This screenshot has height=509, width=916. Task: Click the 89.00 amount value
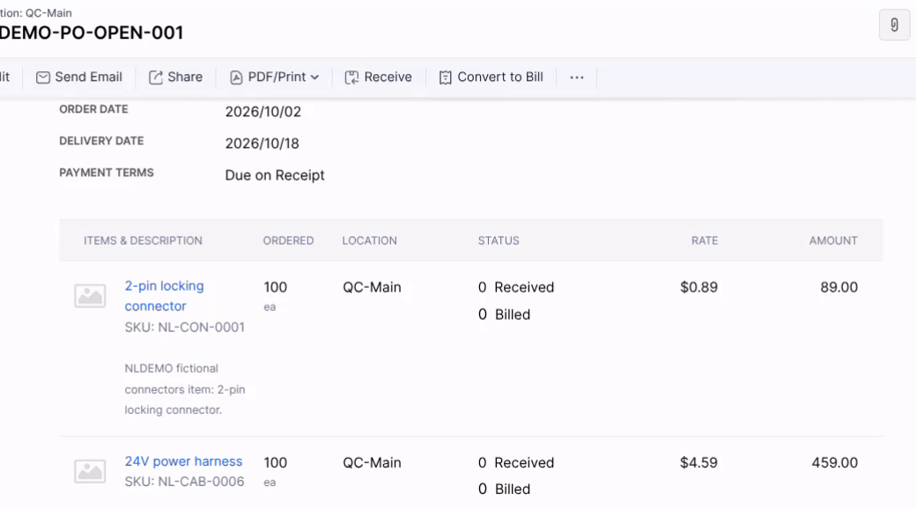838,287
